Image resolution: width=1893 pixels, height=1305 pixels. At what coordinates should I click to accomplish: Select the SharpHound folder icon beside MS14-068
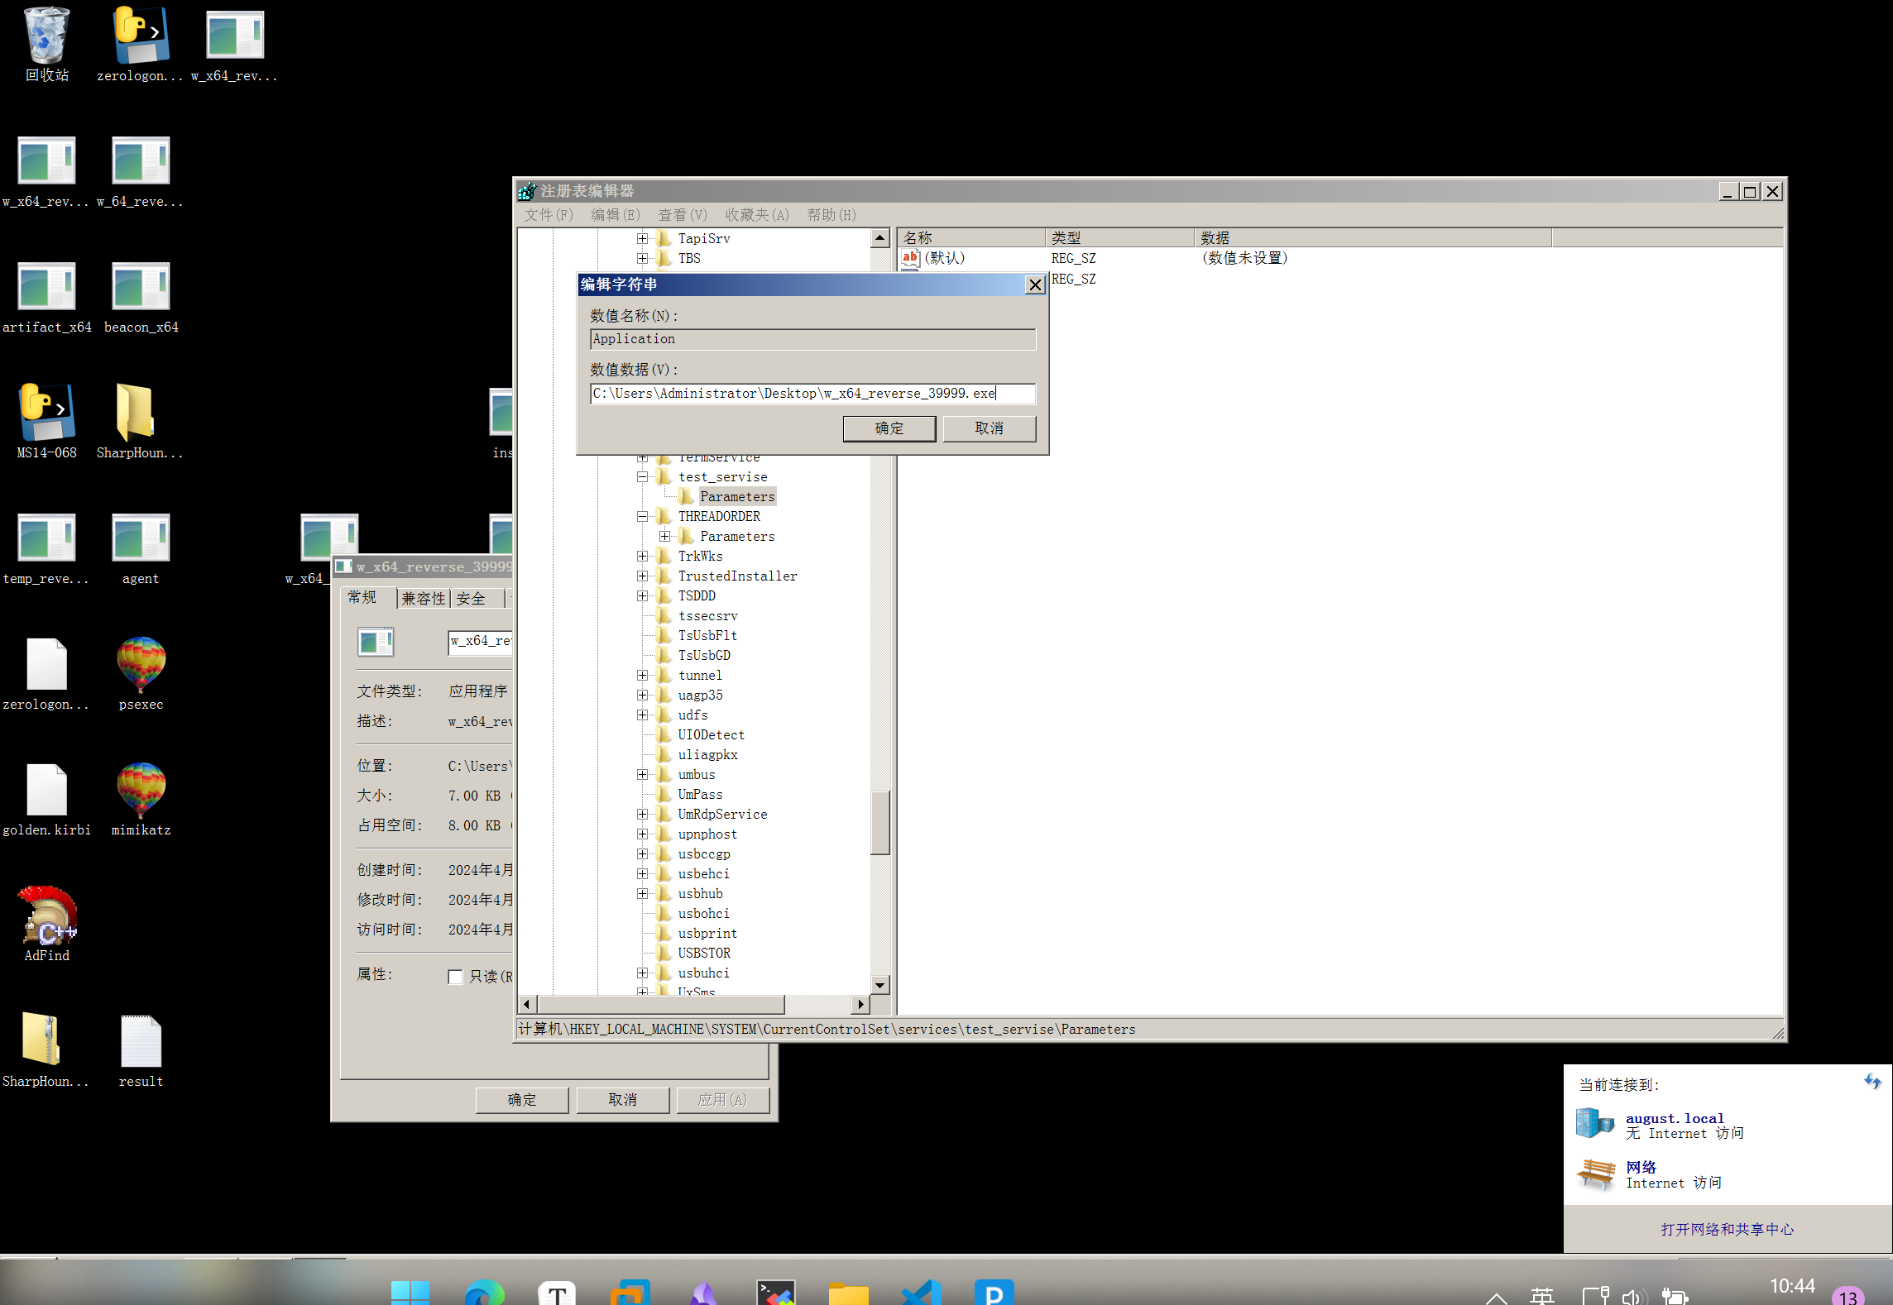pos(136,412)
